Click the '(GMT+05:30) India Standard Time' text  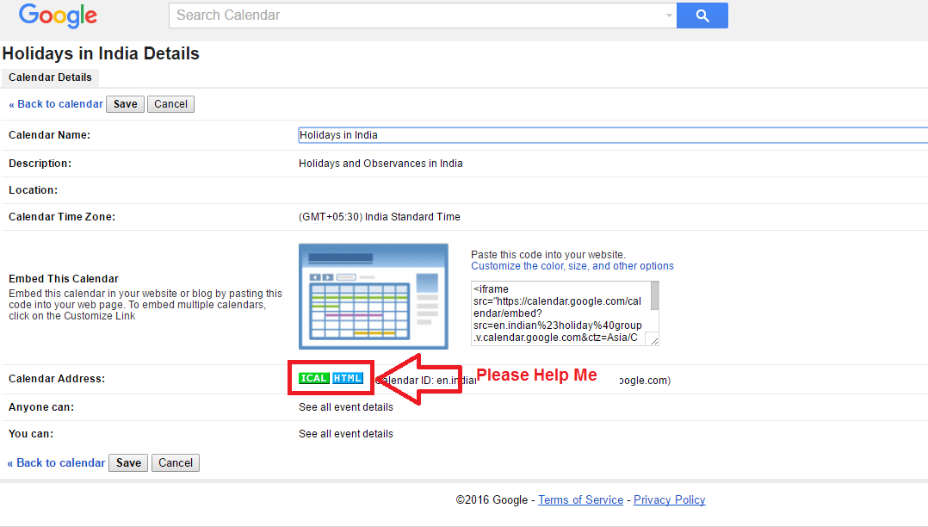(380, 217)
